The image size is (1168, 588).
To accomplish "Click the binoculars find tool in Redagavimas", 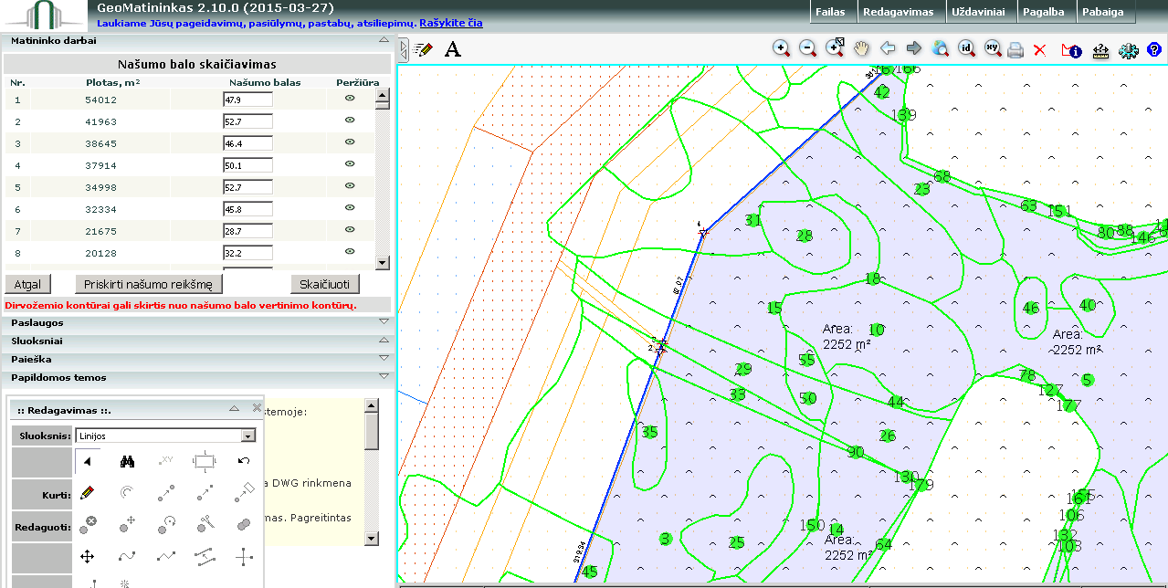I will (x=128, y=462).
